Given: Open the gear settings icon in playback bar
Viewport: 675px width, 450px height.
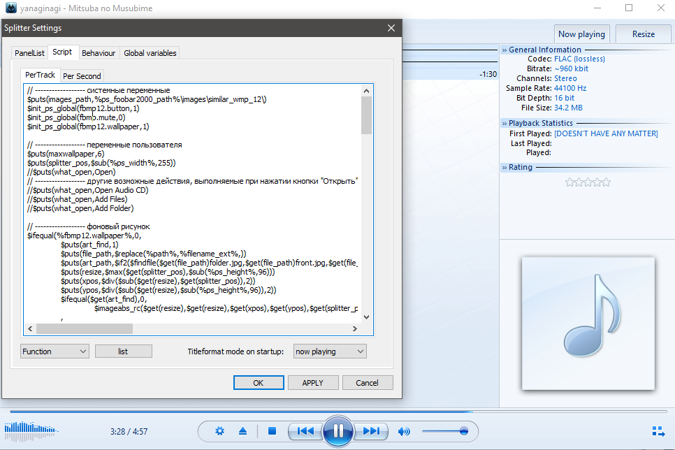Looking at the screenshot, I should 220,431.
